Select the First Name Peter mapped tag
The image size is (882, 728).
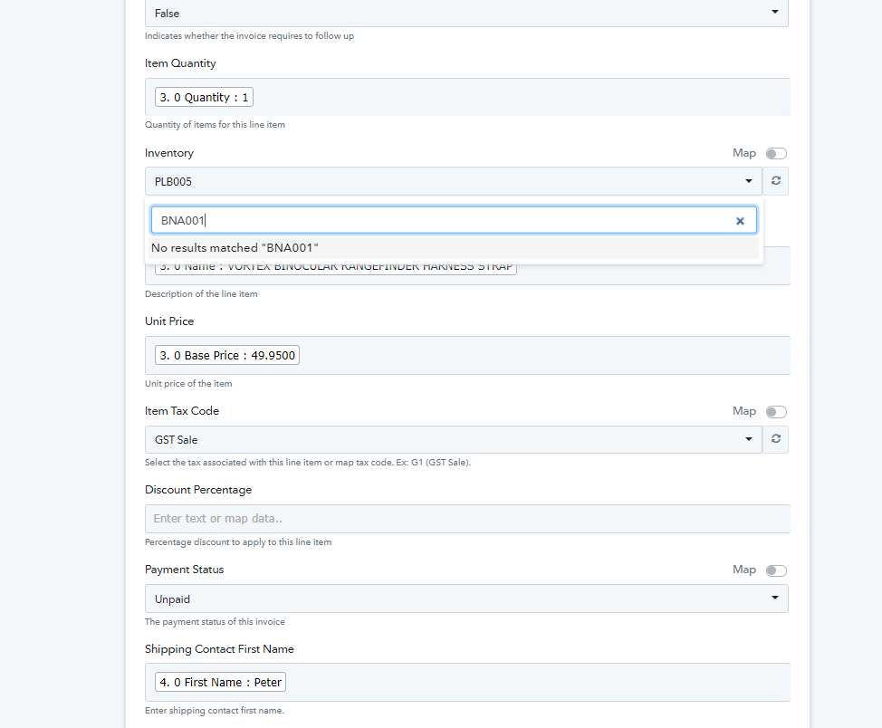[x=221, y=682]
